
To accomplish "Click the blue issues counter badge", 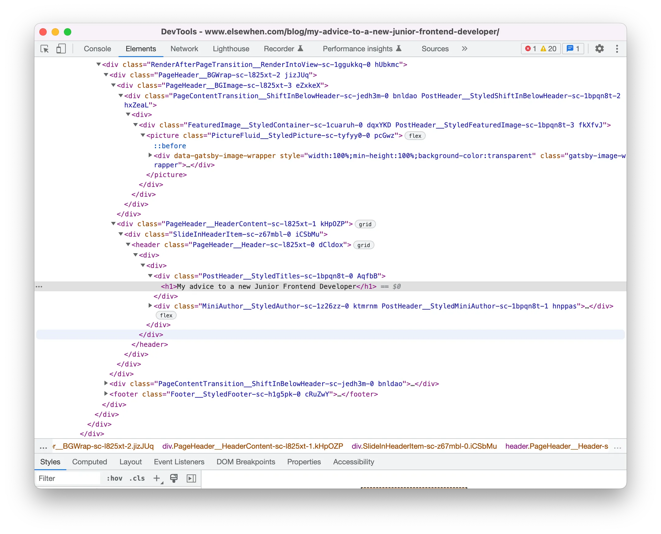I will click(x=573, y=48).
